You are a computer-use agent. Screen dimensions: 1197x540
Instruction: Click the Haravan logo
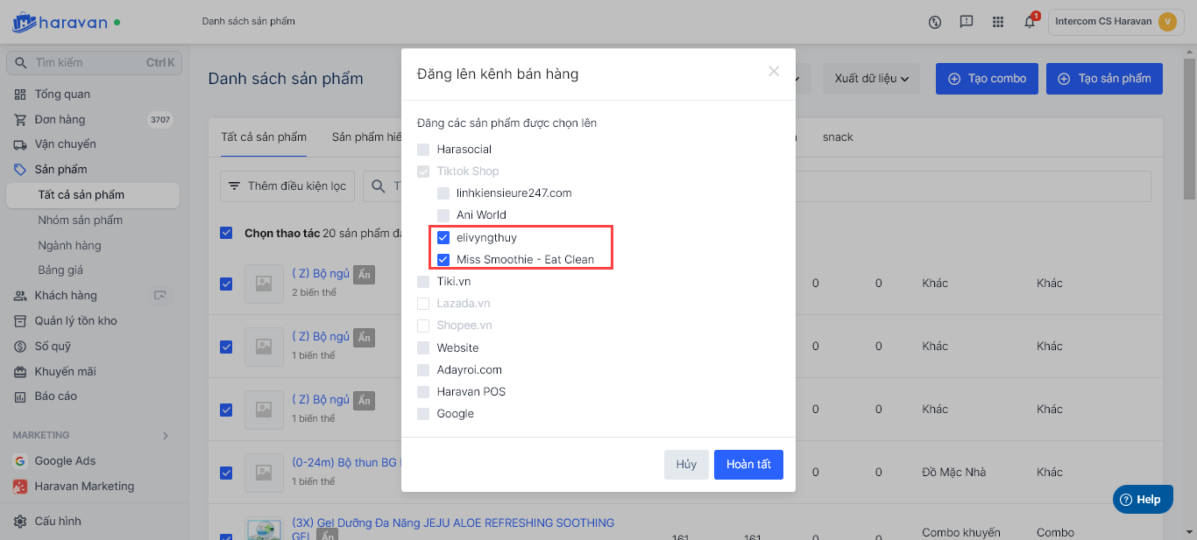66,22
